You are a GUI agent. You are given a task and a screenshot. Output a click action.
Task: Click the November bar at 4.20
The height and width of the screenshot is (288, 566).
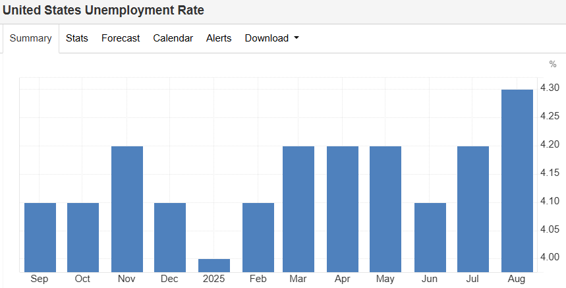127,209
